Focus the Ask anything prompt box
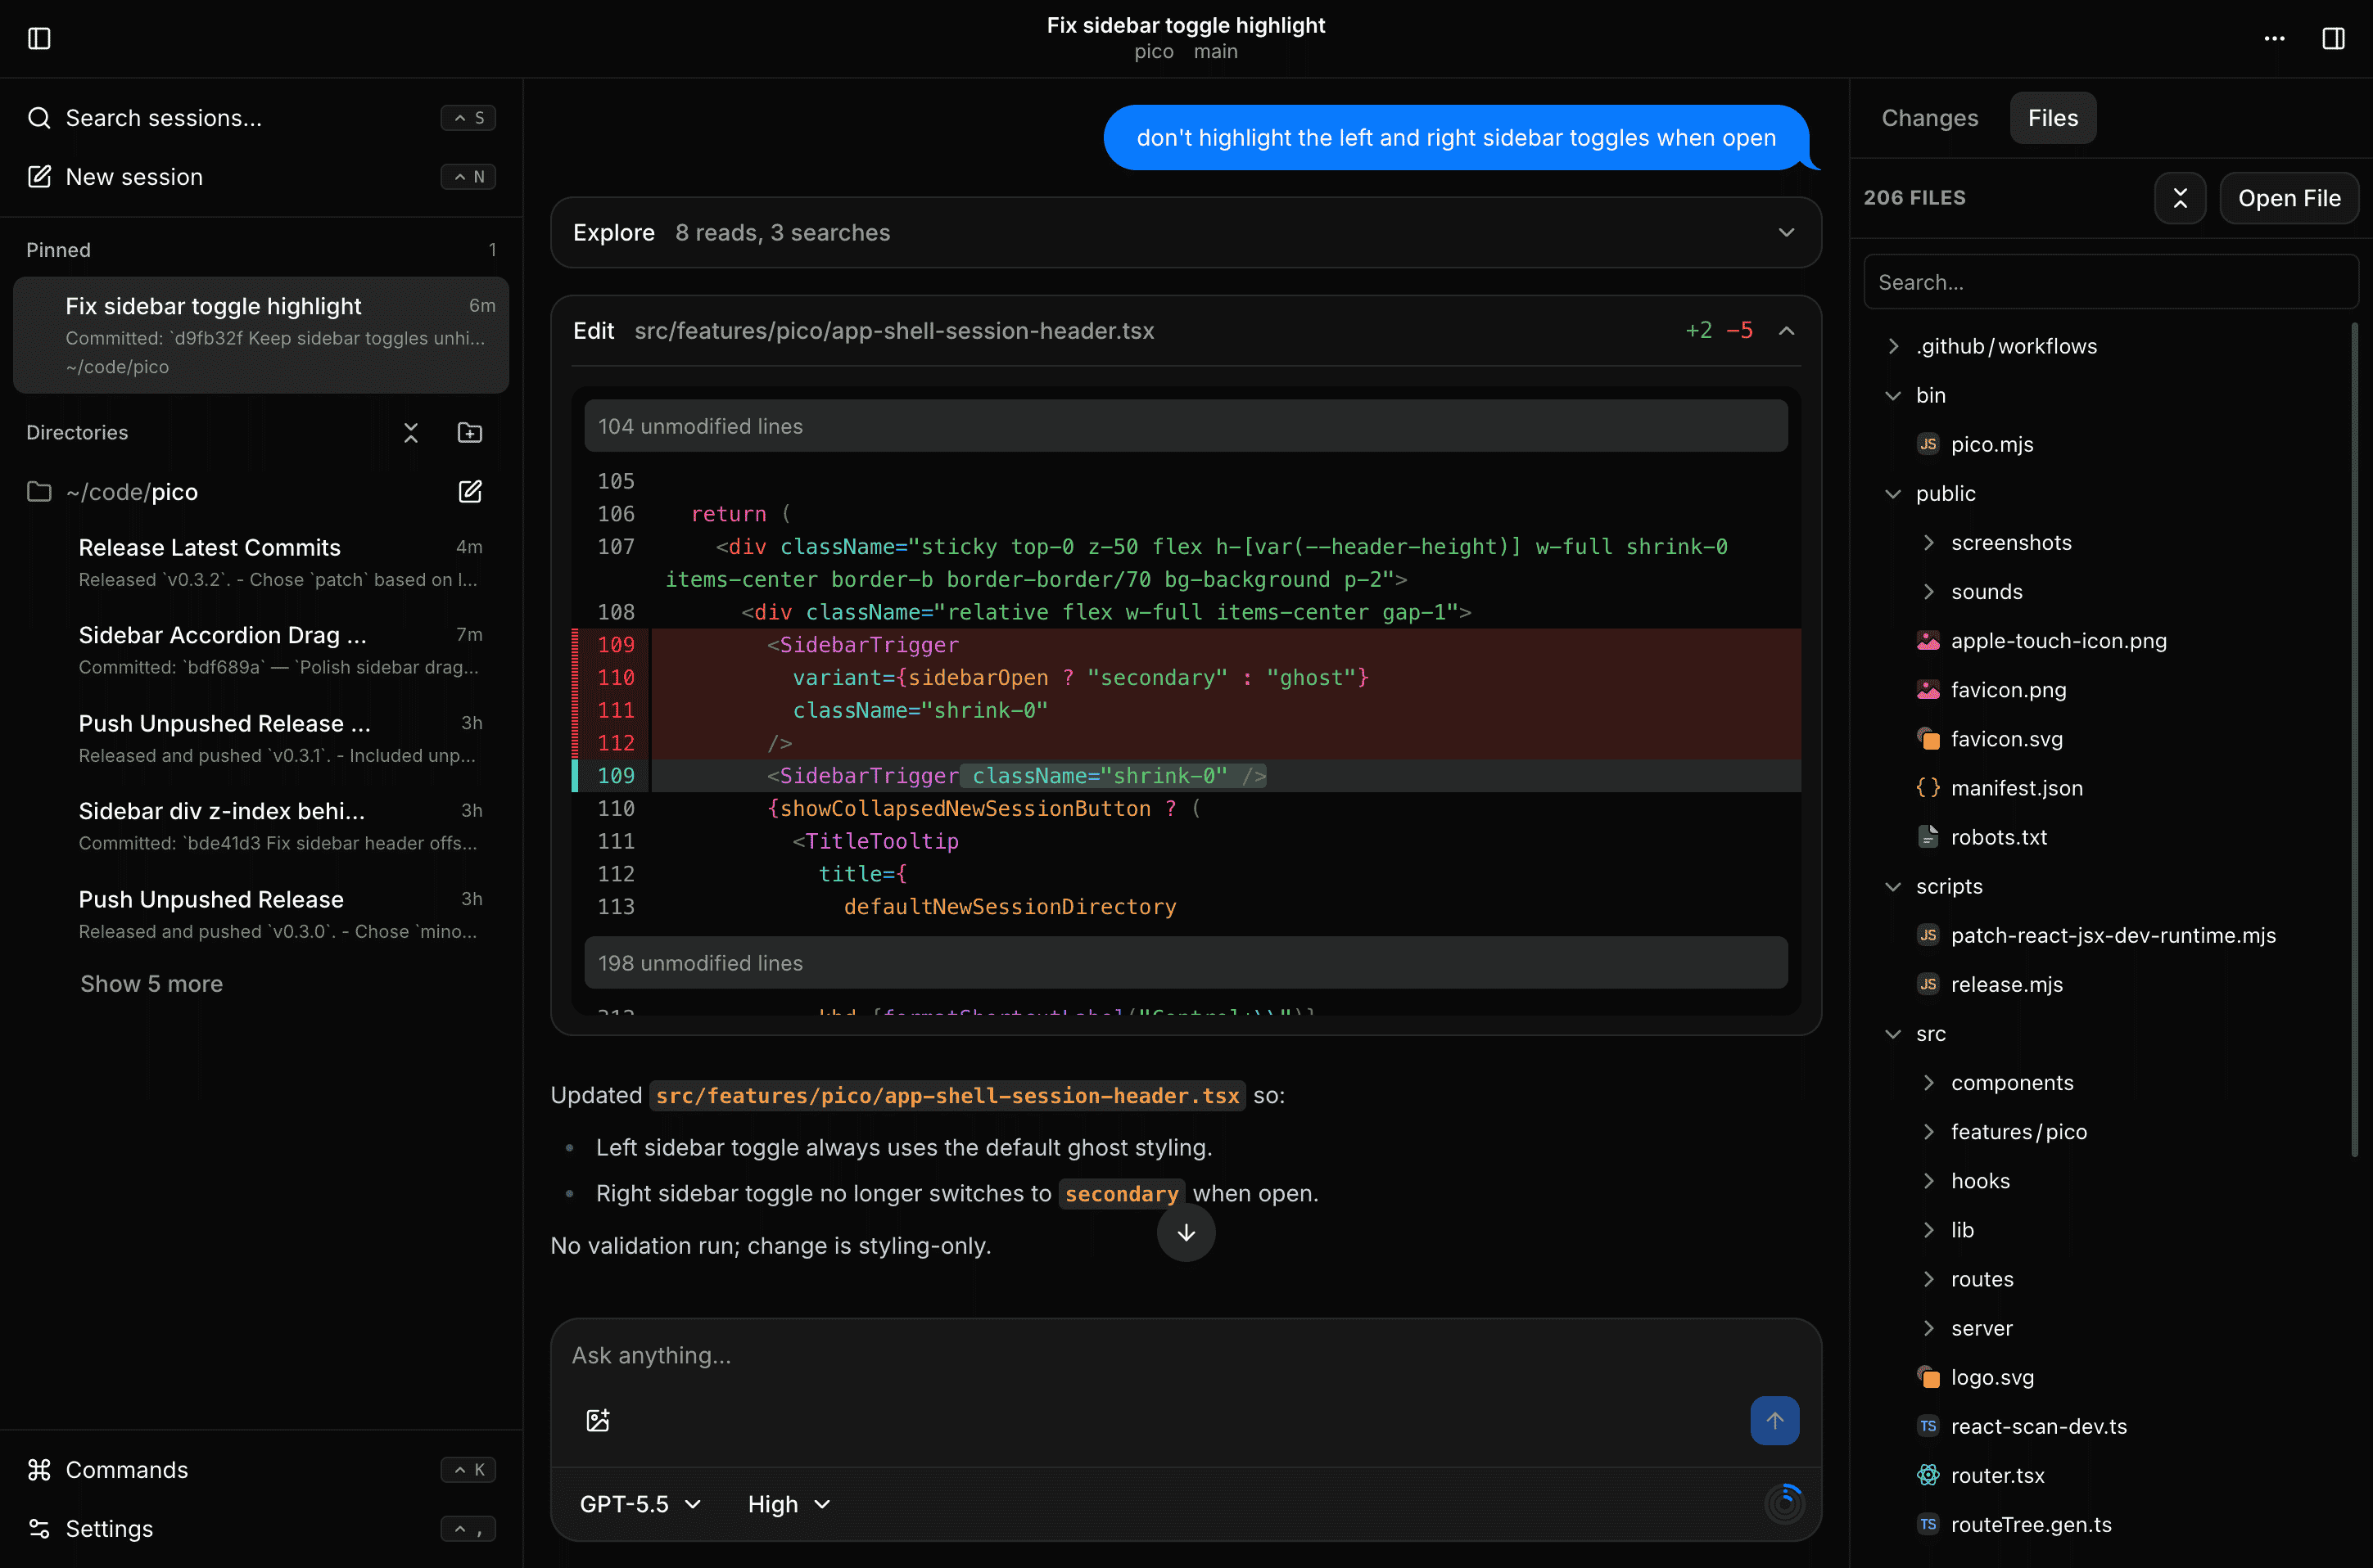The image size is (2373, 1568). pyautogui.click(x=1186, y=1356)
